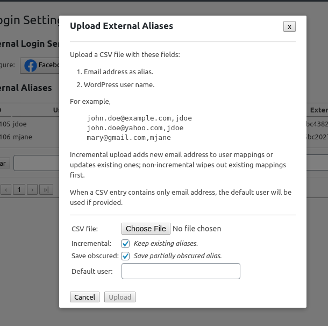This screenshot has height=326, width=328.
Task: Click the Upload button
Action: click(120, 297)
